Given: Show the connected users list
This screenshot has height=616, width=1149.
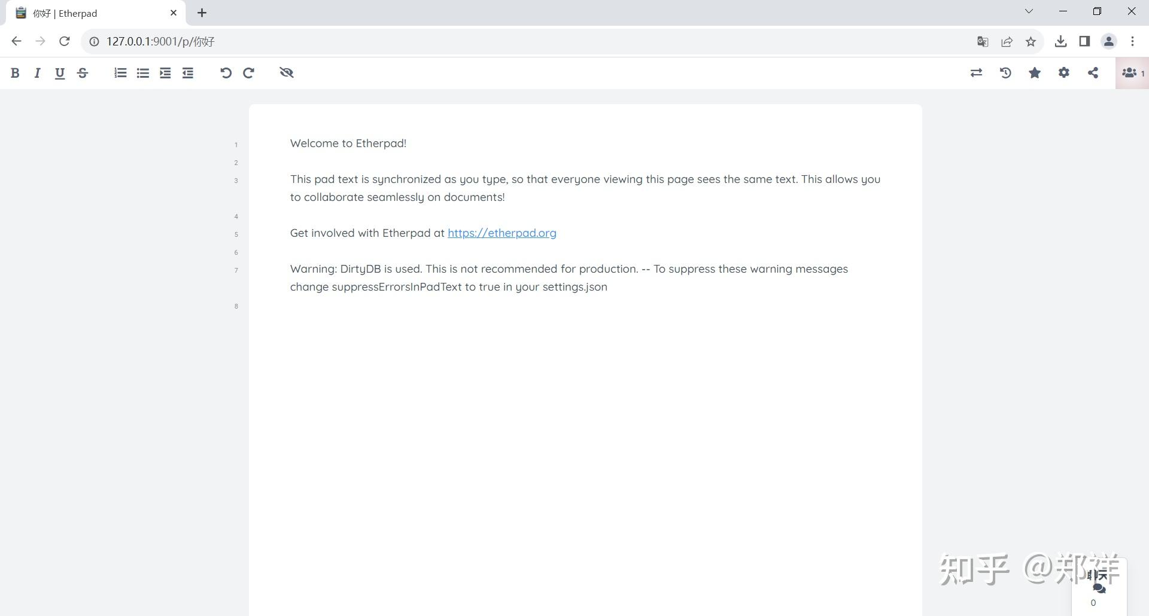Looking at the screenshot, I should [x=1130, y=72].
